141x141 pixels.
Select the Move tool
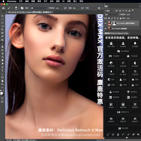click(x=2, y=16)
